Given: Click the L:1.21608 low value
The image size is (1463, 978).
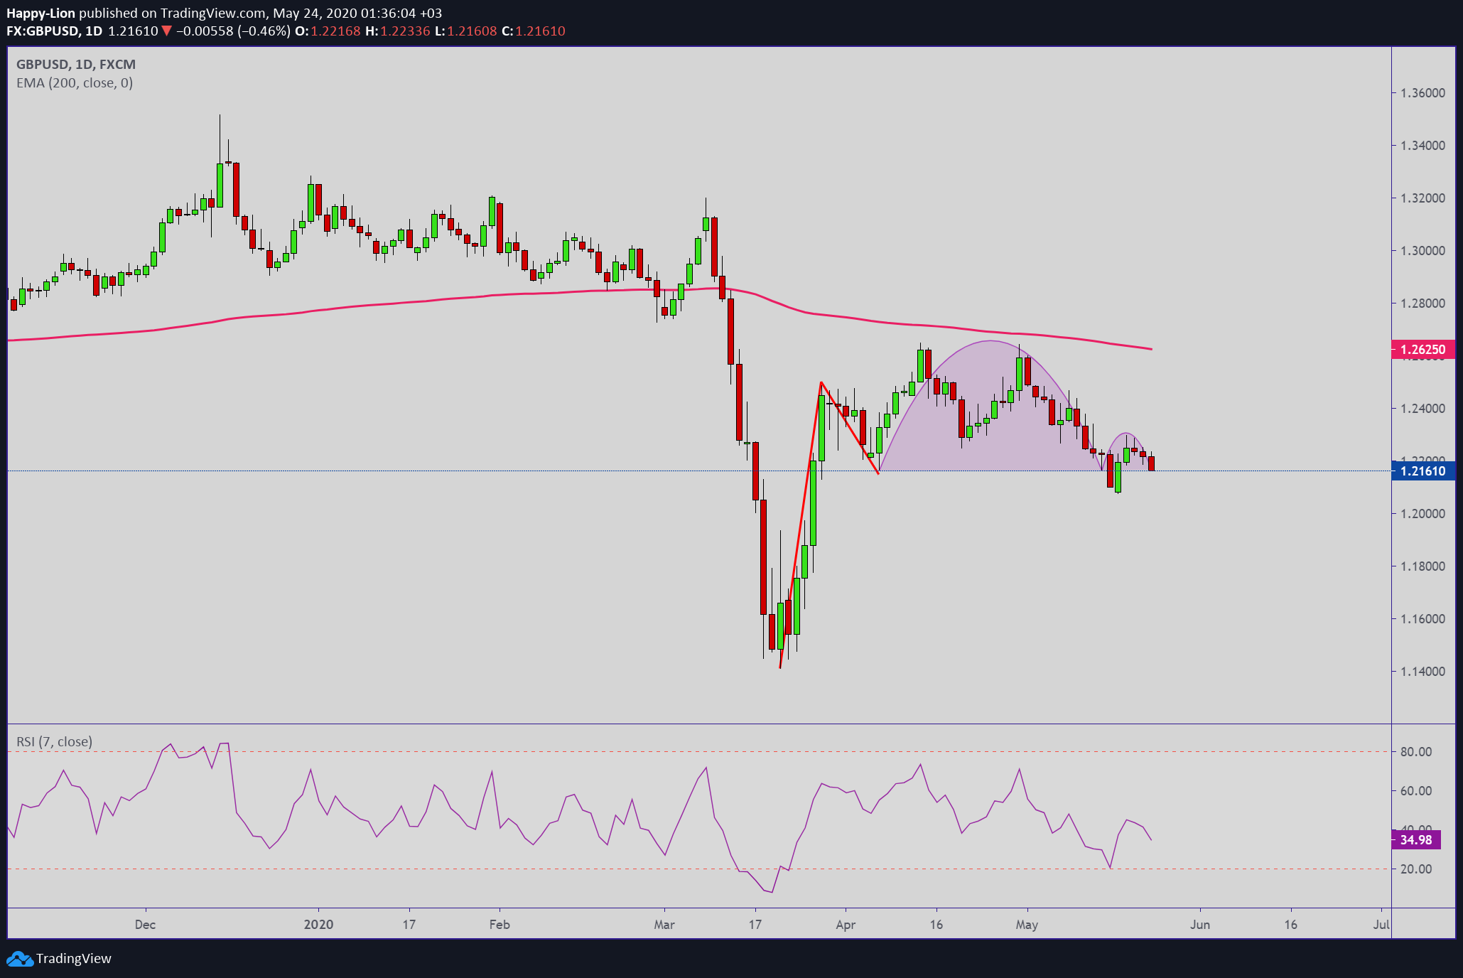Looking at the screenshot, I should coord(465,31).
